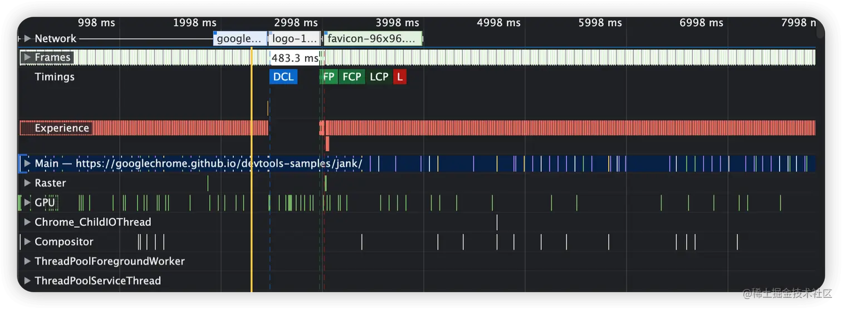This screenshot has width=842, height=309.
Task: Click the red L load marker
Action: click(400, 77)
